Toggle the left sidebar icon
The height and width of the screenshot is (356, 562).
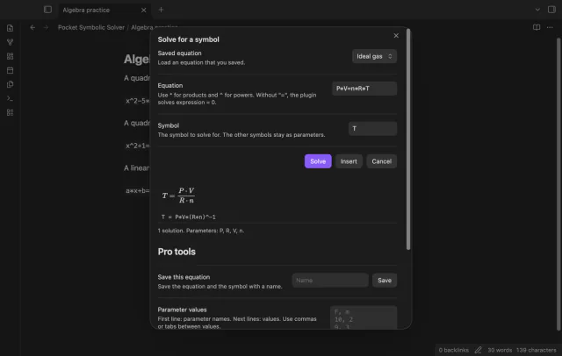point(47,10)
